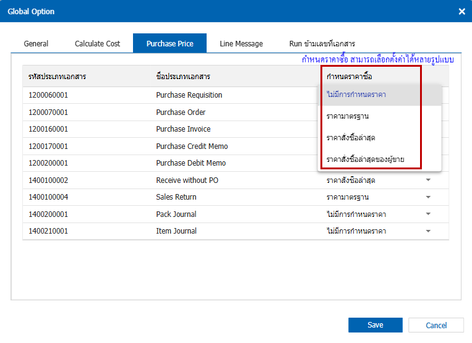
Task: Click the กำหนดราคาซื้อ column header
Action: (350, 77)
